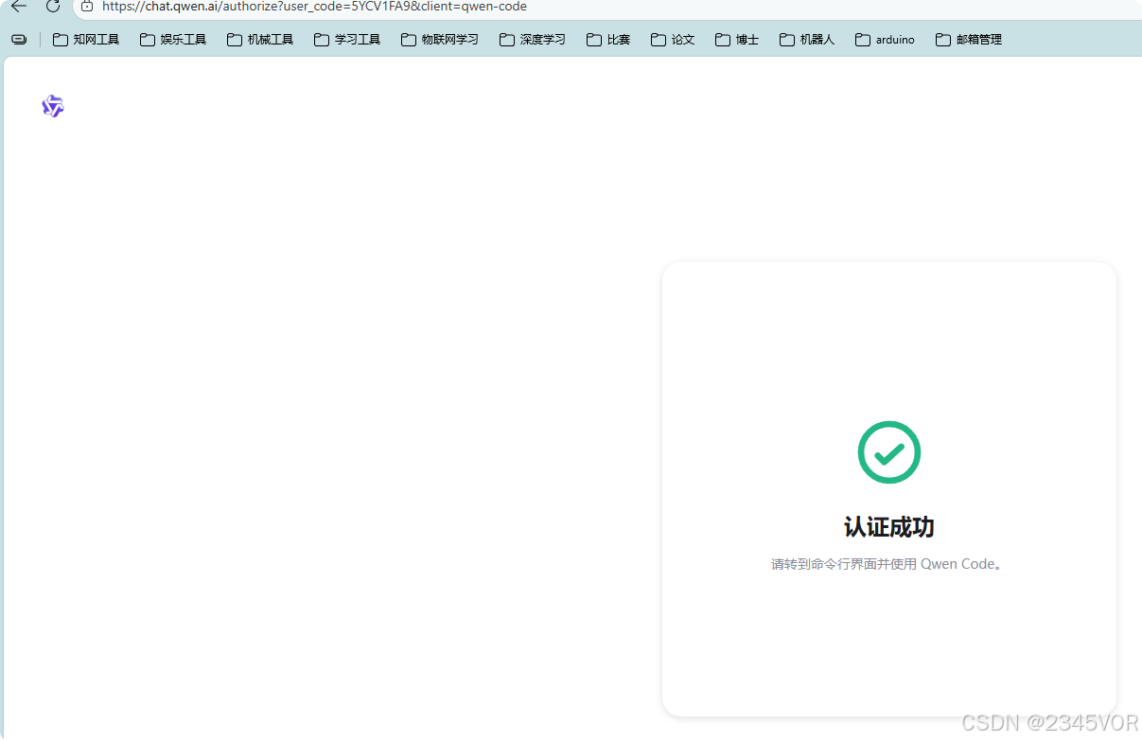The image size is (1142, 741).
Task: Click the browser back arrow
Action: 18,6
